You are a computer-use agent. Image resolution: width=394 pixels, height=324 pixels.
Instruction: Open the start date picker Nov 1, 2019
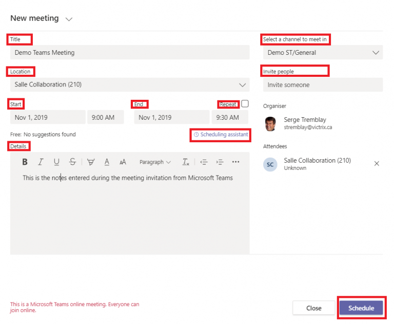tap(48, 117)
